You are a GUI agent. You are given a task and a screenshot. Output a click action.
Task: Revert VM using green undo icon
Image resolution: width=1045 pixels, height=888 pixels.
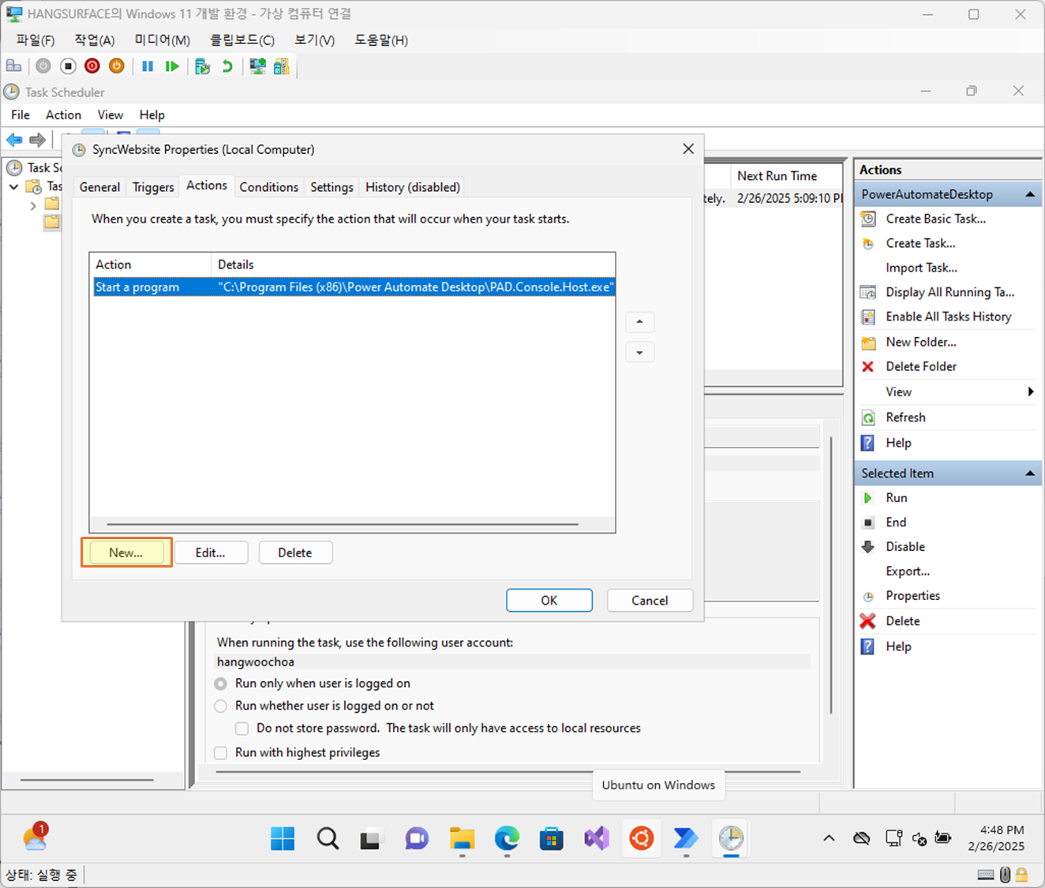(x=227, y=66)
